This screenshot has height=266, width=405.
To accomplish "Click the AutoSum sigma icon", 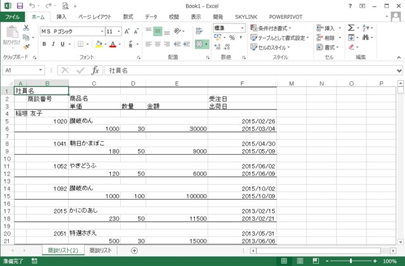I will [x=351, y=28].
